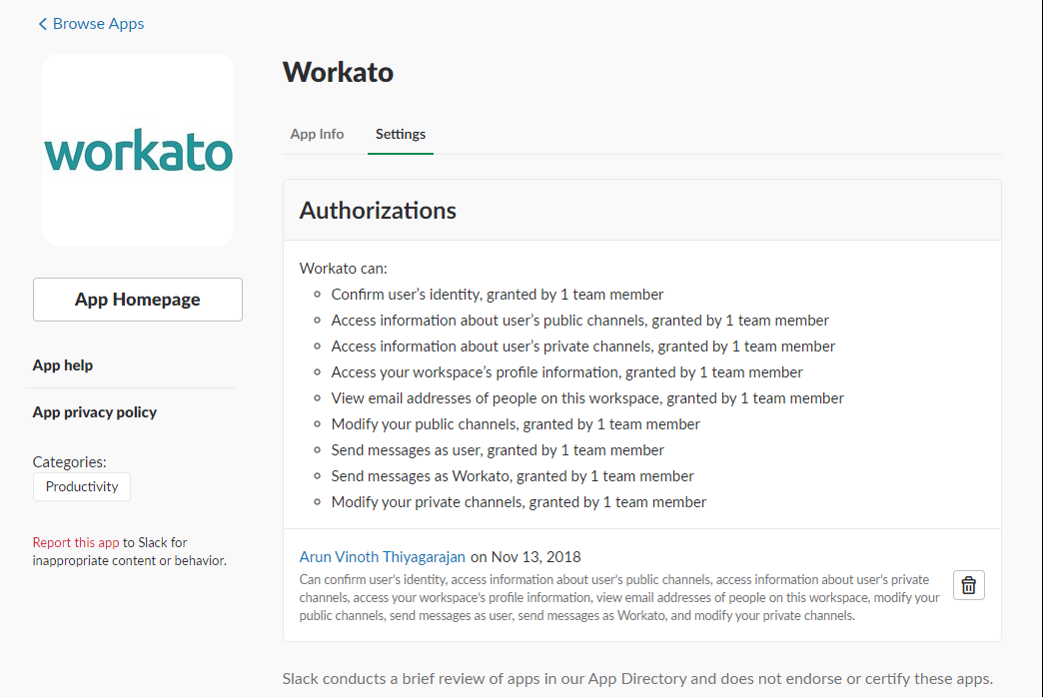Click the Workato app title
The width and height of the screenshot is (1043, 697).
point(338,72)
